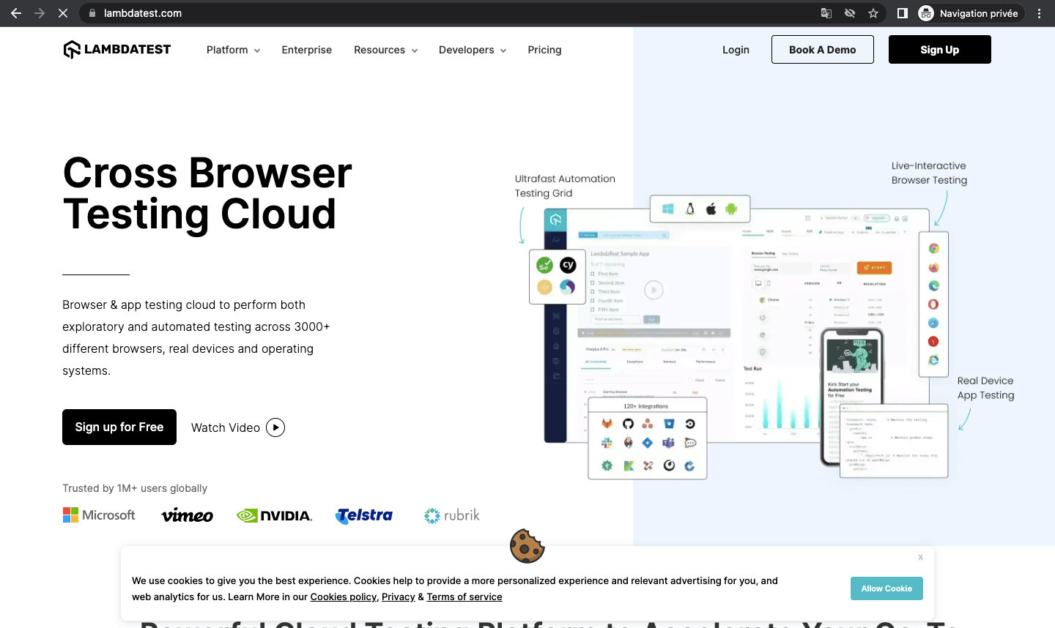Image resolution: width=1055 pixels, height=628 pixels.
Task: Open the Login page
Action: pos(736,50)
